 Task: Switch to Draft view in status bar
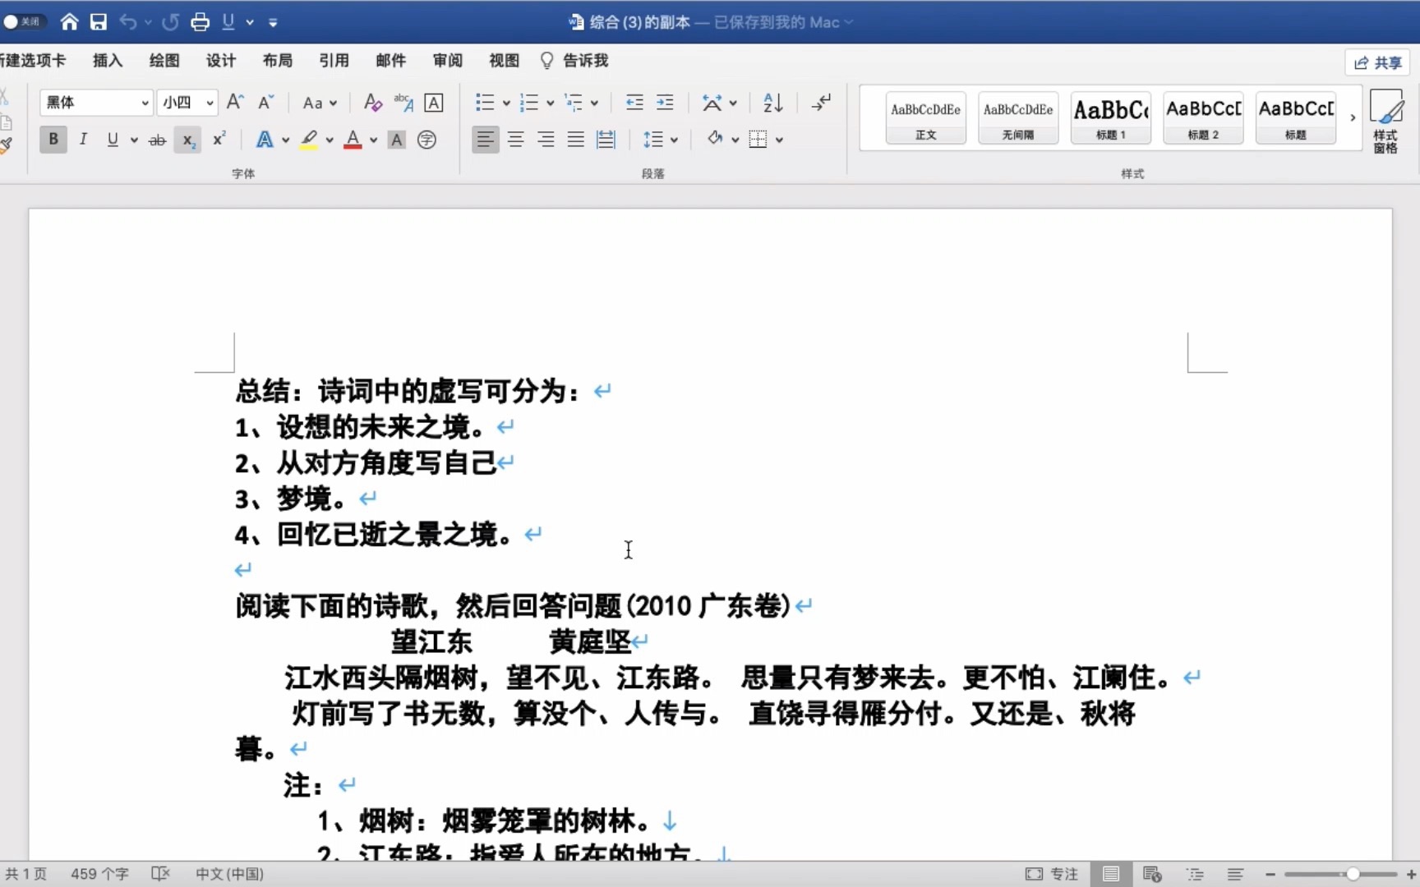click(x=1235, y=874)
